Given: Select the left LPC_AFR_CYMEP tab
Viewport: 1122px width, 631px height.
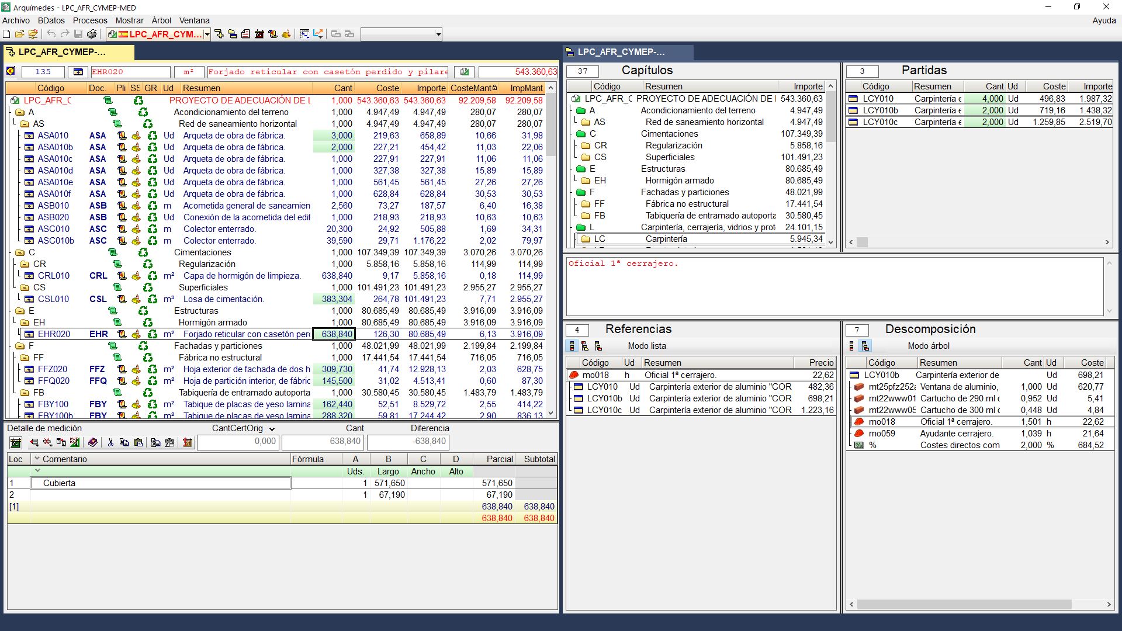Looking at the screenshot, I should (69, 52).
